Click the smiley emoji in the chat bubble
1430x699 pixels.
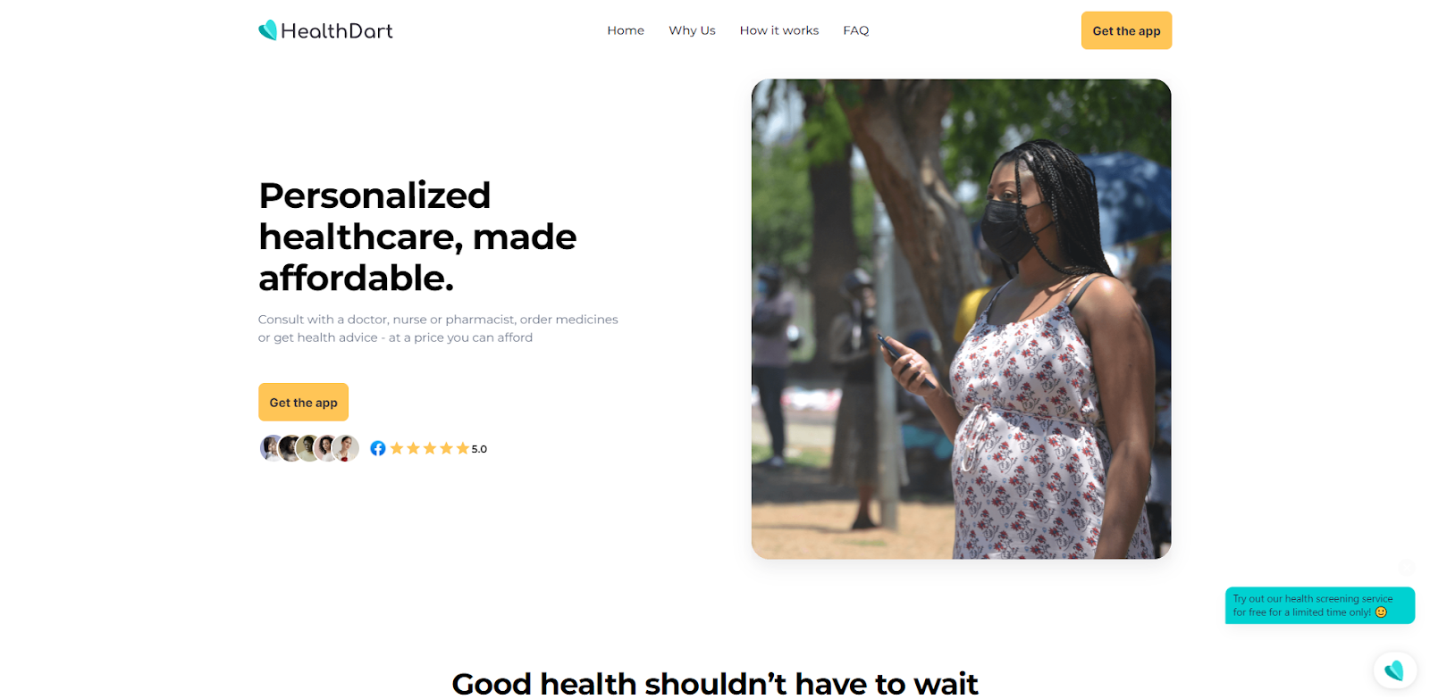pos(1381,612)
